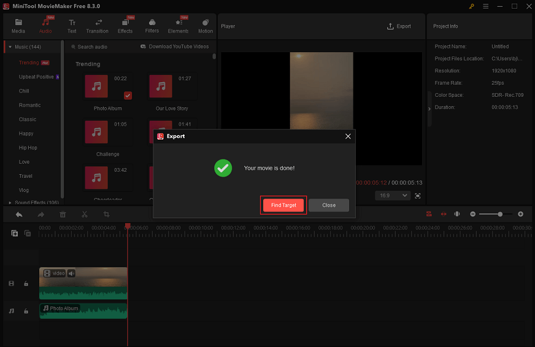Click the Redo arrow icon
The width and height of the screenshot is (535, 347).
[x=41, y=215]
